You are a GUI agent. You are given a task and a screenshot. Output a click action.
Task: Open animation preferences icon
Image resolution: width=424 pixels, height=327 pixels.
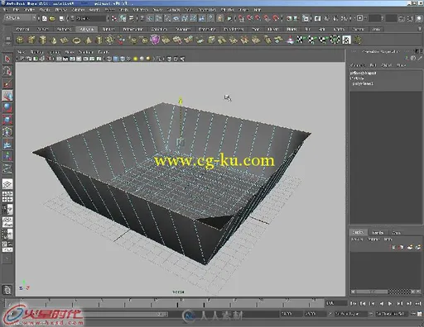420,314
